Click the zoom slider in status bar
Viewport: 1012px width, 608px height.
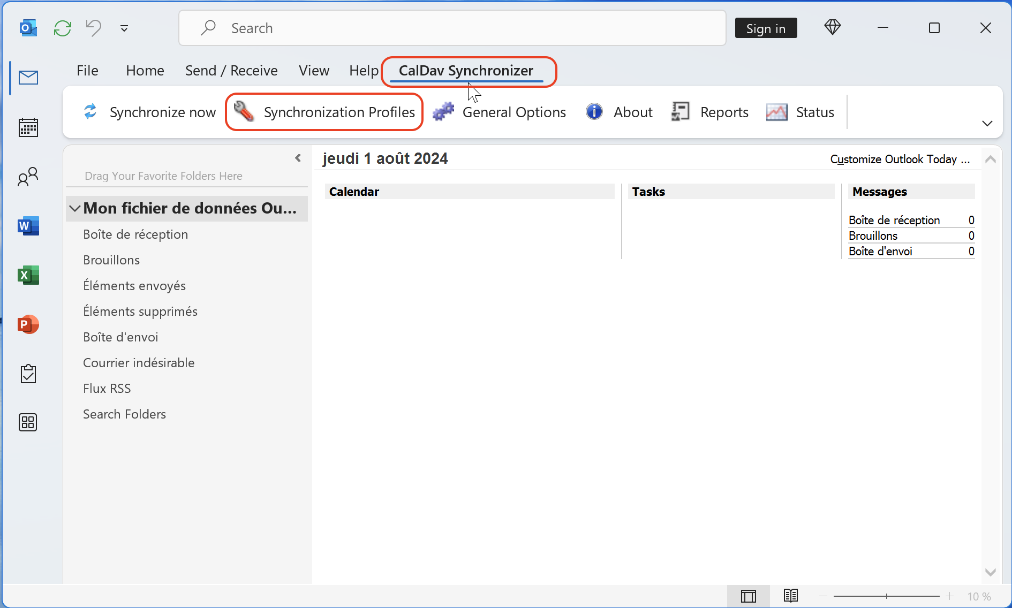[887, 596]
